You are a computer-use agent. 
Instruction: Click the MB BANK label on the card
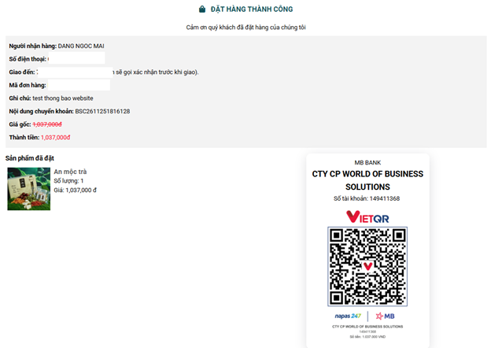367,162
